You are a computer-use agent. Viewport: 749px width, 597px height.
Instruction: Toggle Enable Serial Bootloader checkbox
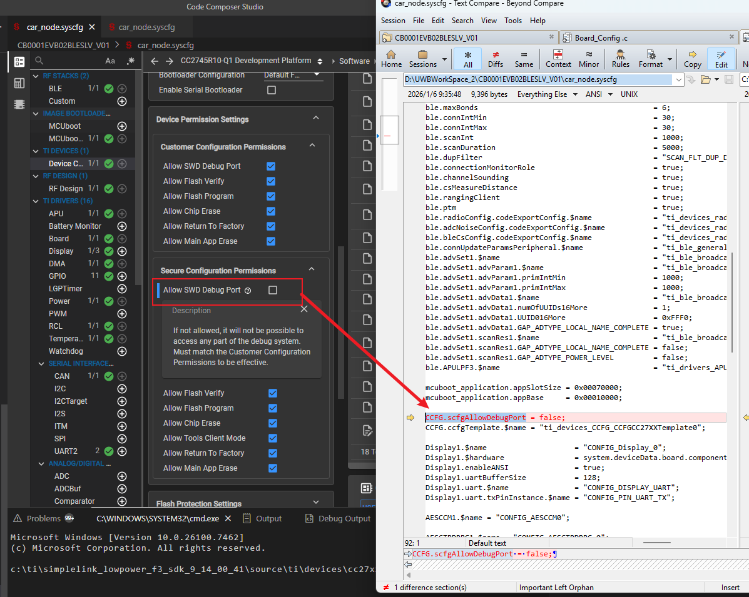(x=272, y=90)
